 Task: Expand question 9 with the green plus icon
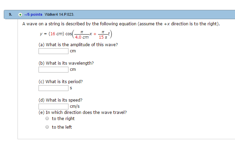(20, 15)
